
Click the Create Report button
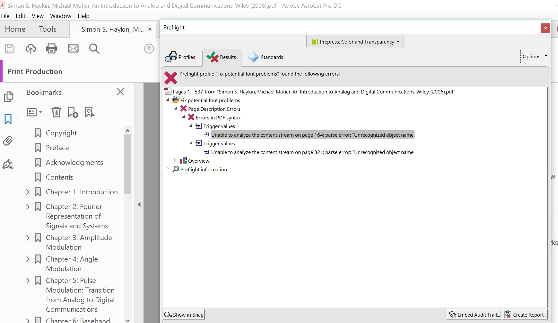[x=525, y=315]
